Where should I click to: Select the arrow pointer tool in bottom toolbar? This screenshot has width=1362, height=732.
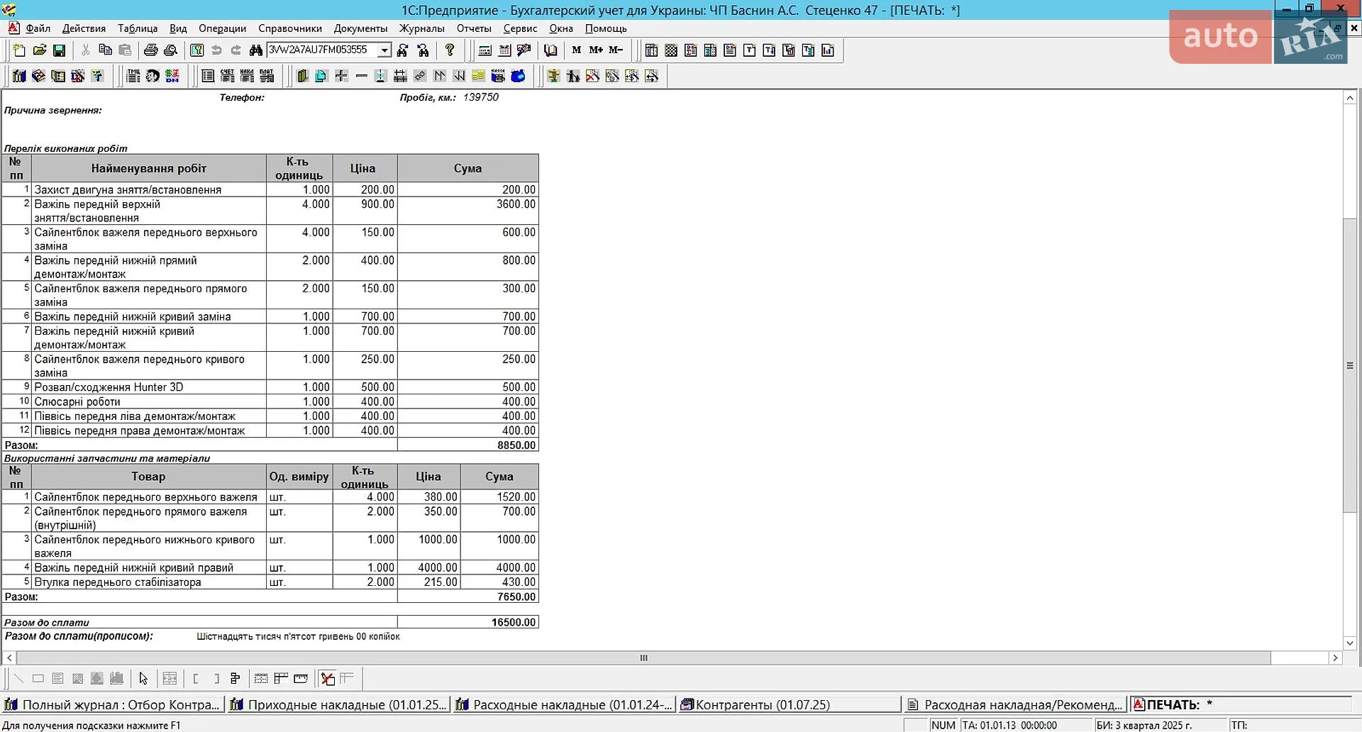[143, 679]
